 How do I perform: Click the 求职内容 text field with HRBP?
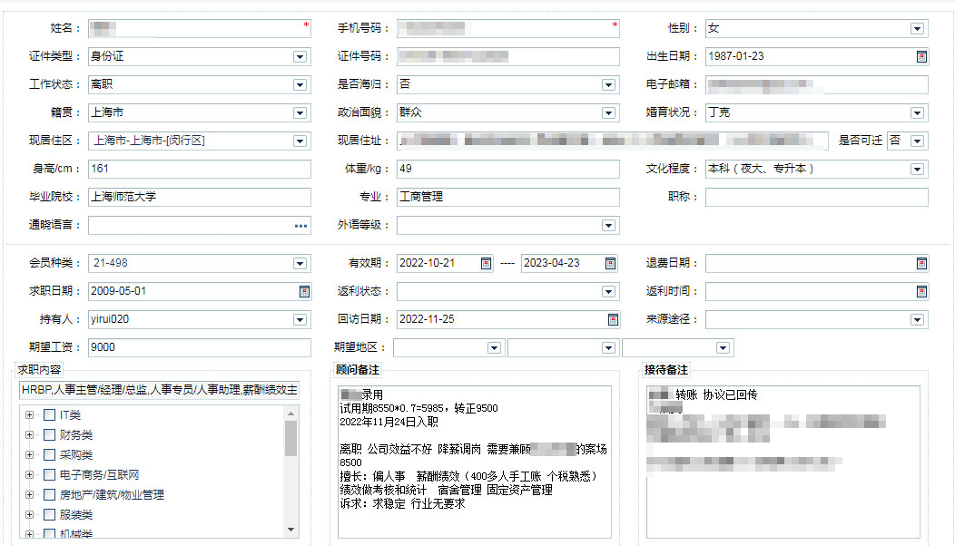(x=159, y=391)
